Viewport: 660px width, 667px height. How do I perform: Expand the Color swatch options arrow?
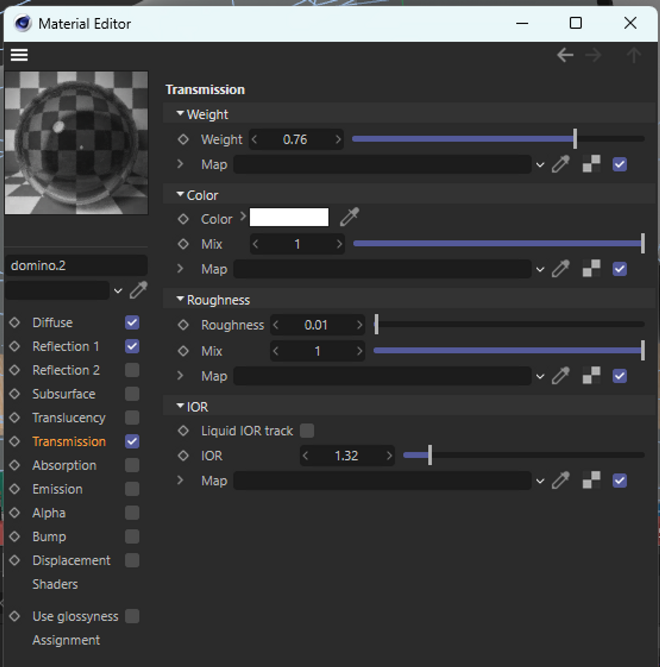click(243, 216)
